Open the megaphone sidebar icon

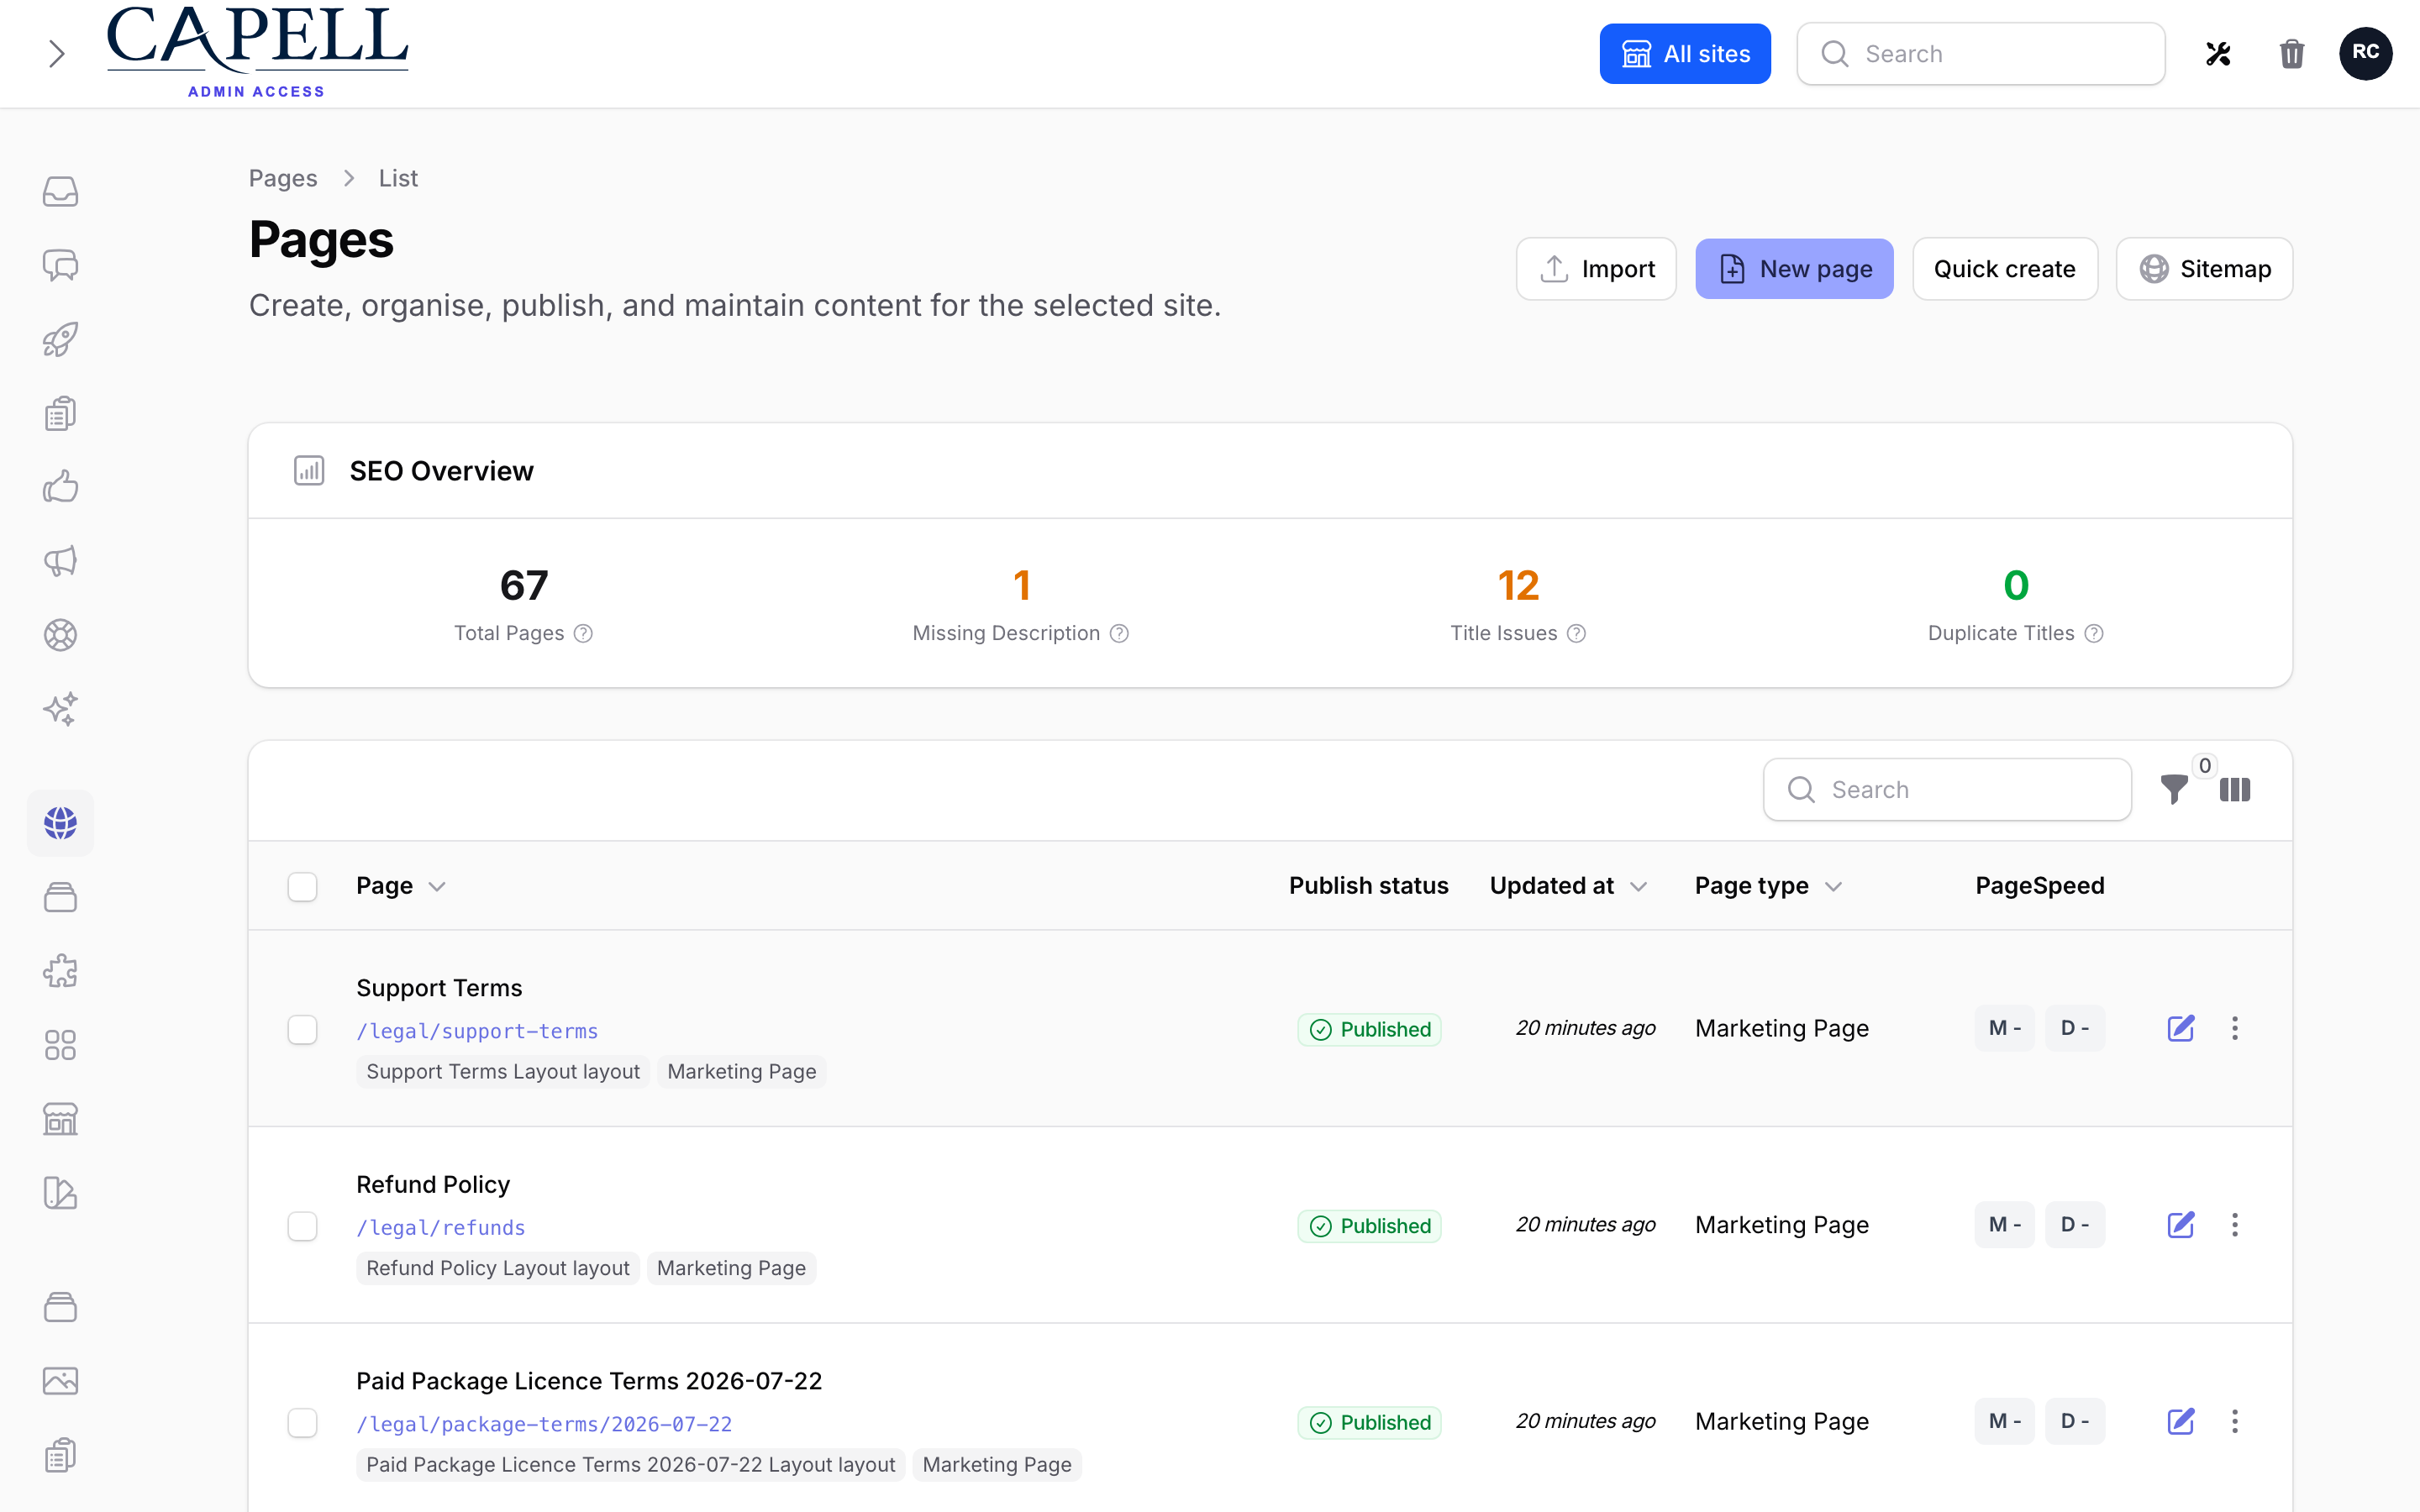pyautogui.click(x=60, y=561)
